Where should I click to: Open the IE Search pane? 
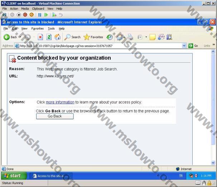point(73,37)
